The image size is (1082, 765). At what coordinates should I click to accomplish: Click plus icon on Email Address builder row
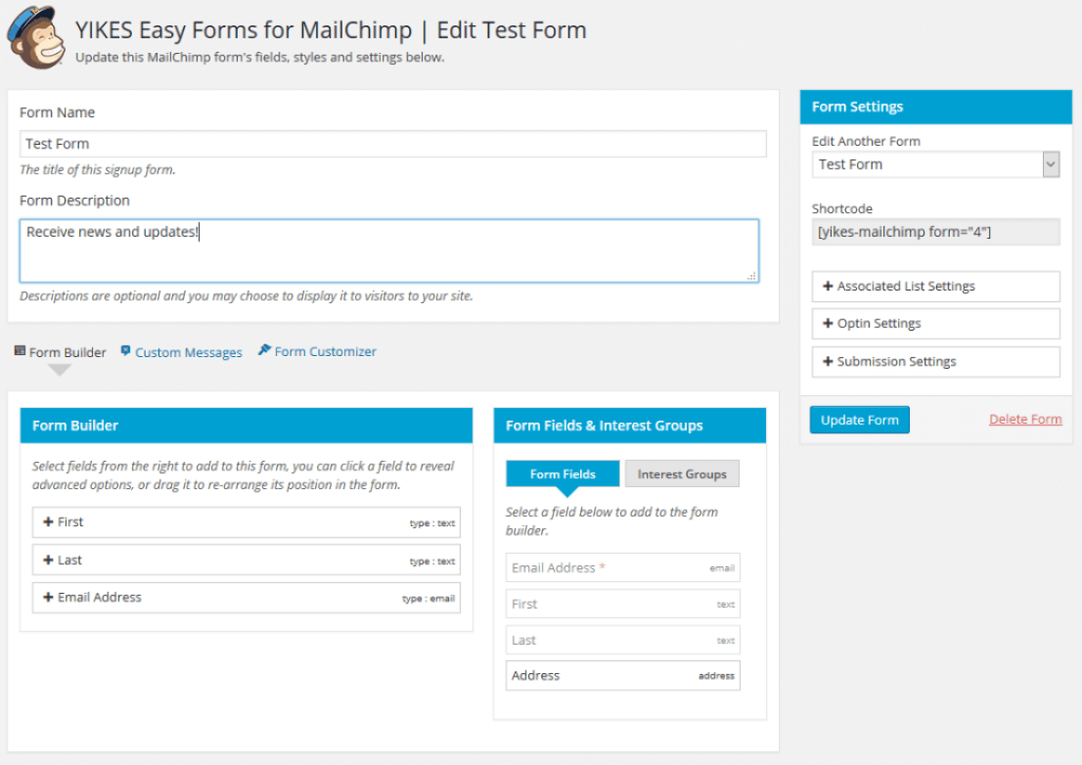48,598
